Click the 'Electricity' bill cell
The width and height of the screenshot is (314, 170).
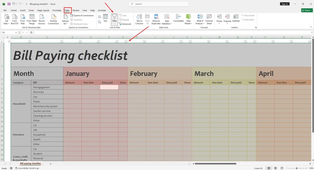pos(47,92)
